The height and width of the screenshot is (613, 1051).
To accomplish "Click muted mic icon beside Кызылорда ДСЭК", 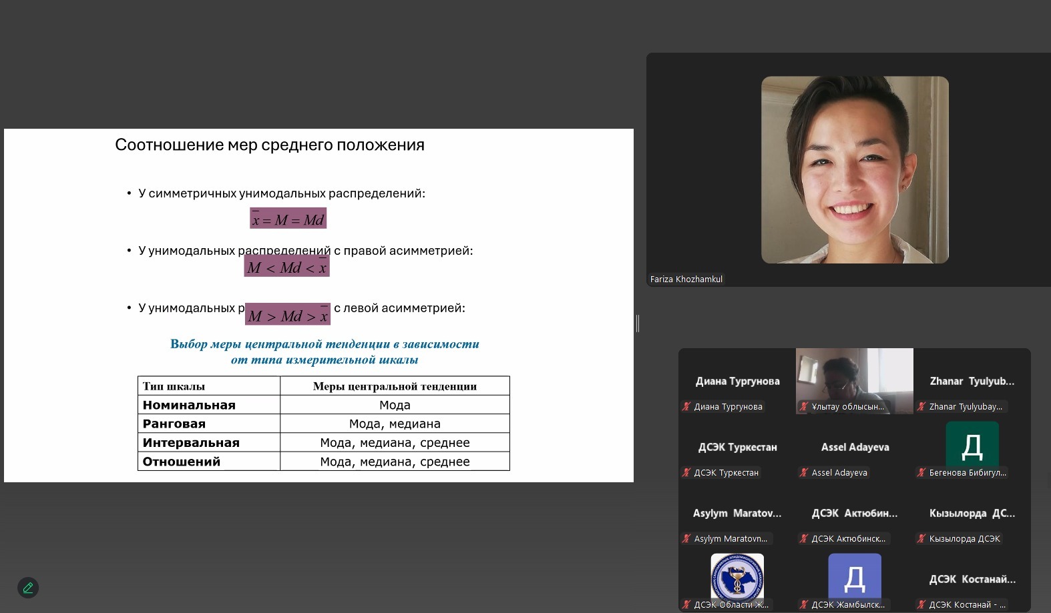I will (x=921, y=538).
